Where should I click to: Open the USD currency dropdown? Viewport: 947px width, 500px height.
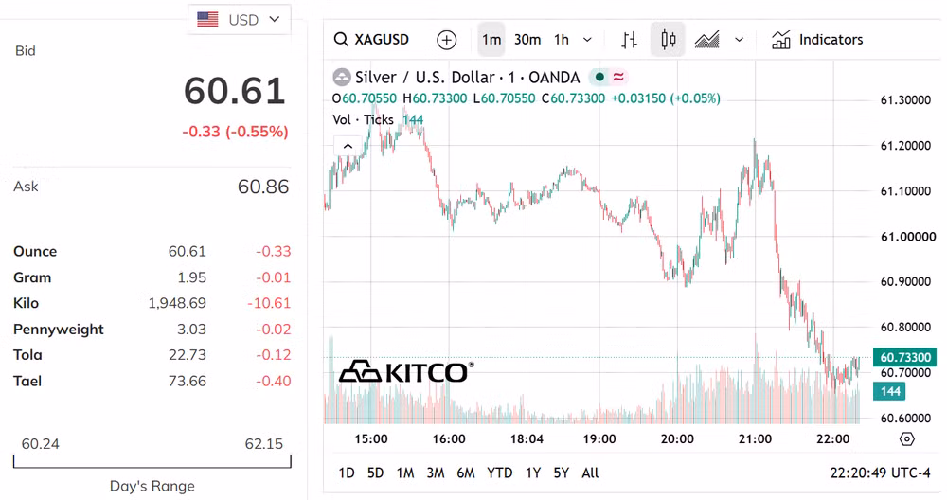pos(240,20)
